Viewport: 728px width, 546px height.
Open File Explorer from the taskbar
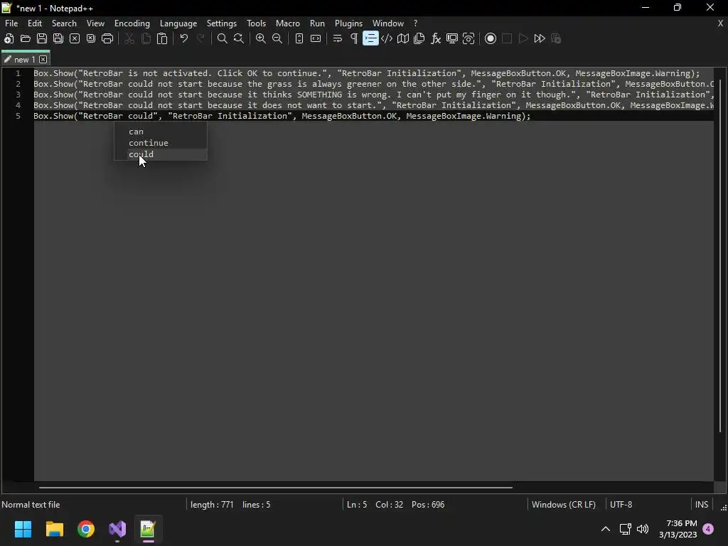click(54, 529)
